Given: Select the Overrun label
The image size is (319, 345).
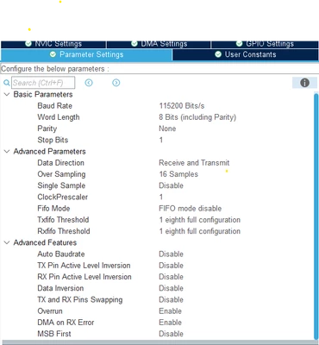Looking at the screenshot, I should (x=50, y=311).
